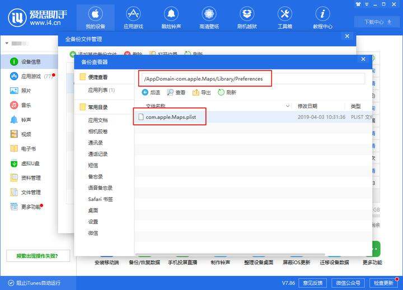Open 应用文档 in common directories

pyautogui.click(x=98, y=120)
